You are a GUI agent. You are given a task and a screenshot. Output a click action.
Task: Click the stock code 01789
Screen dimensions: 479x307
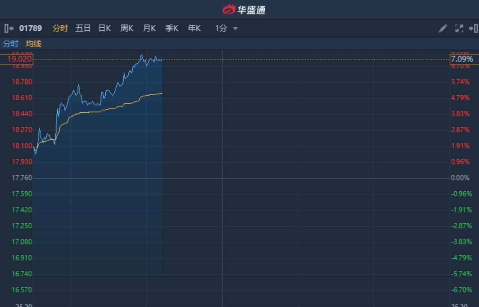tap(30, 29)
